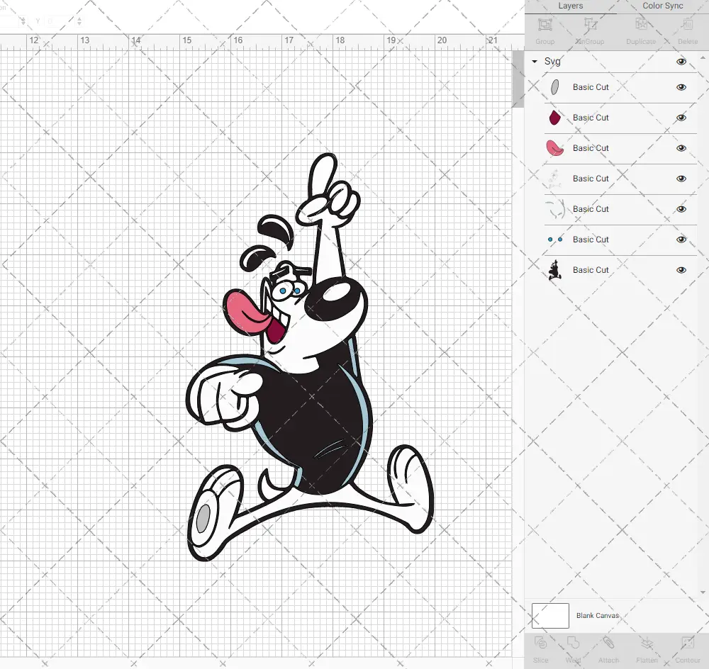Duplicate the selected layer
The height and width of the screenshot is (669, 709).
pyautogui.click(x=641, y=31)
